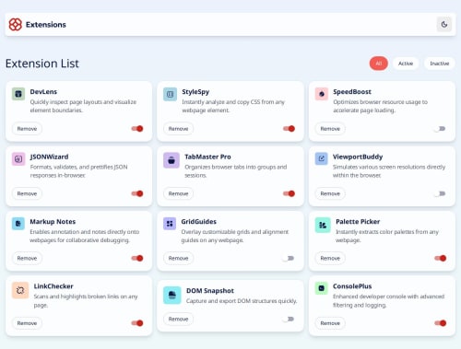Click the 'ViewportBuddy' title text
The width and height of the screenshot is (461, 349).
pos(358,157)
